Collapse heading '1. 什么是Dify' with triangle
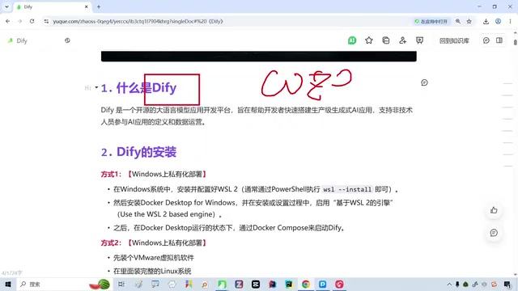518x291 pixels. coord(96,87)
